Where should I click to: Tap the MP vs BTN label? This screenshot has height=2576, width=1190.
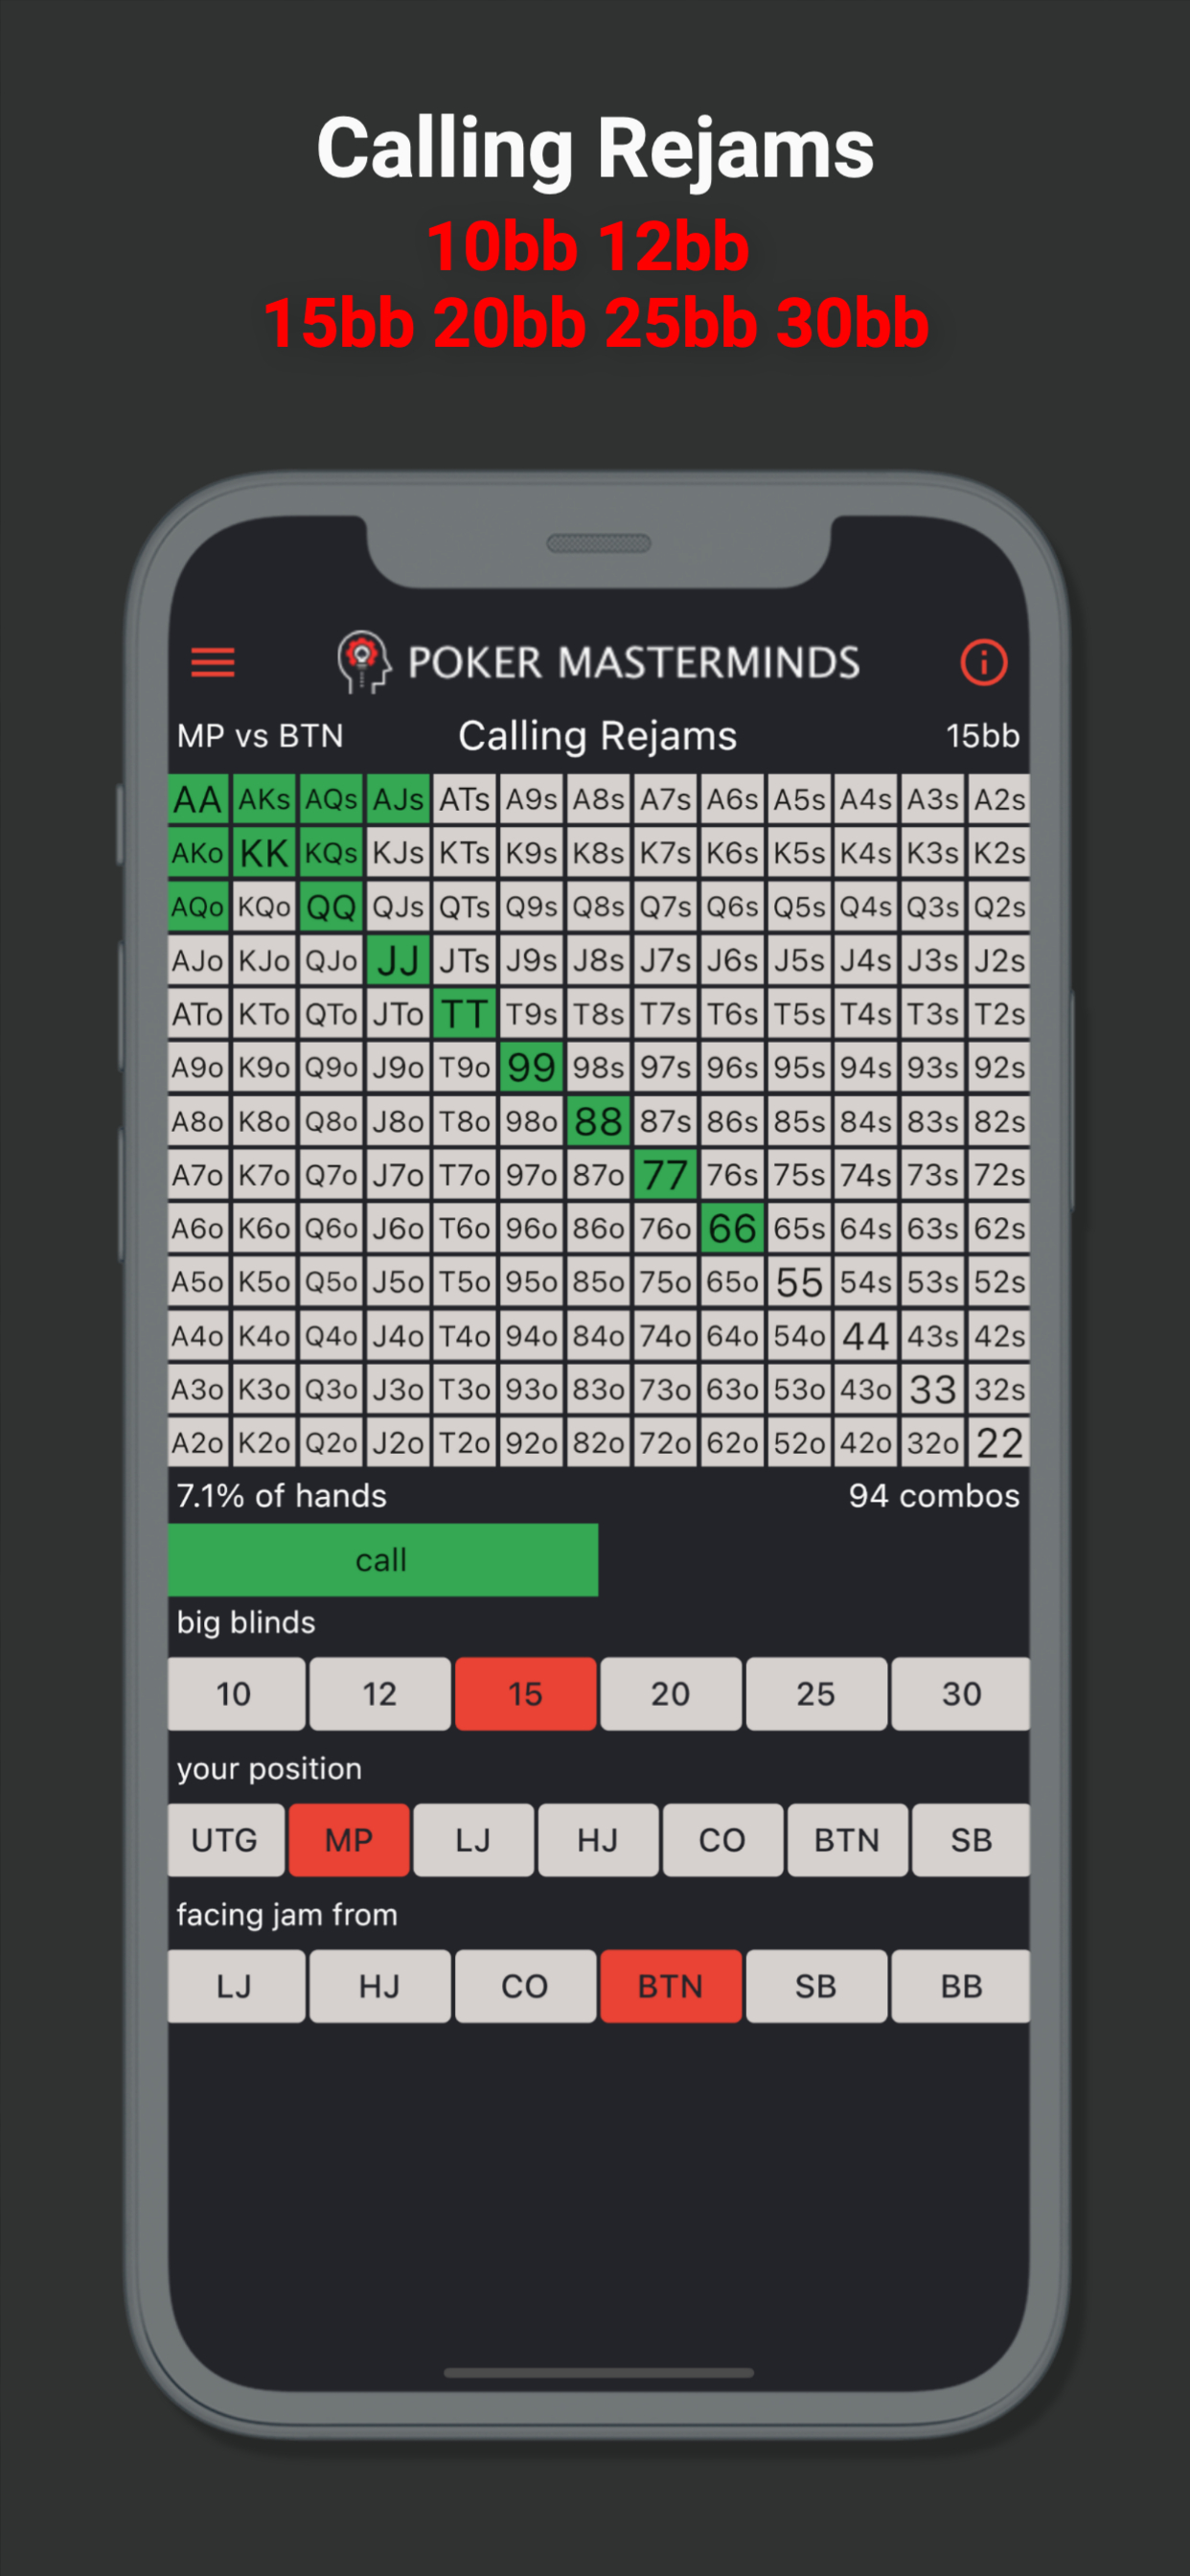(260, 736)
